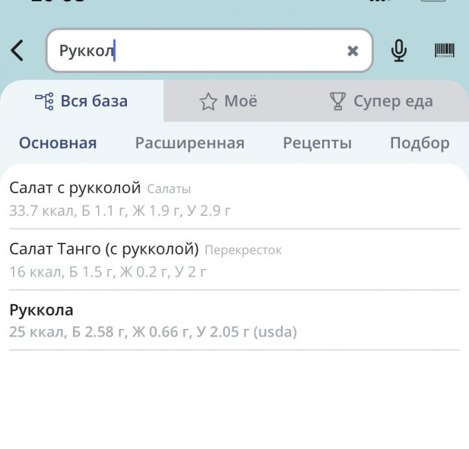This screenshot has height=449, width=469.
Task: Tap the Перекресток brand label
Action: (x=243, y=250)
